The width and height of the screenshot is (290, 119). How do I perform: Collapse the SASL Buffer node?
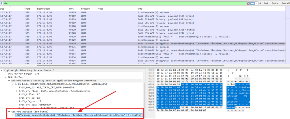pos(6,77)
